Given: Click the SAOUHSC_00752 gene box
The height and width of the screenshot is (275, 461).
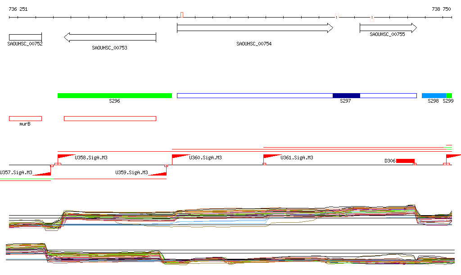Looking at the screenshot, I should click(x=25, y=37).
